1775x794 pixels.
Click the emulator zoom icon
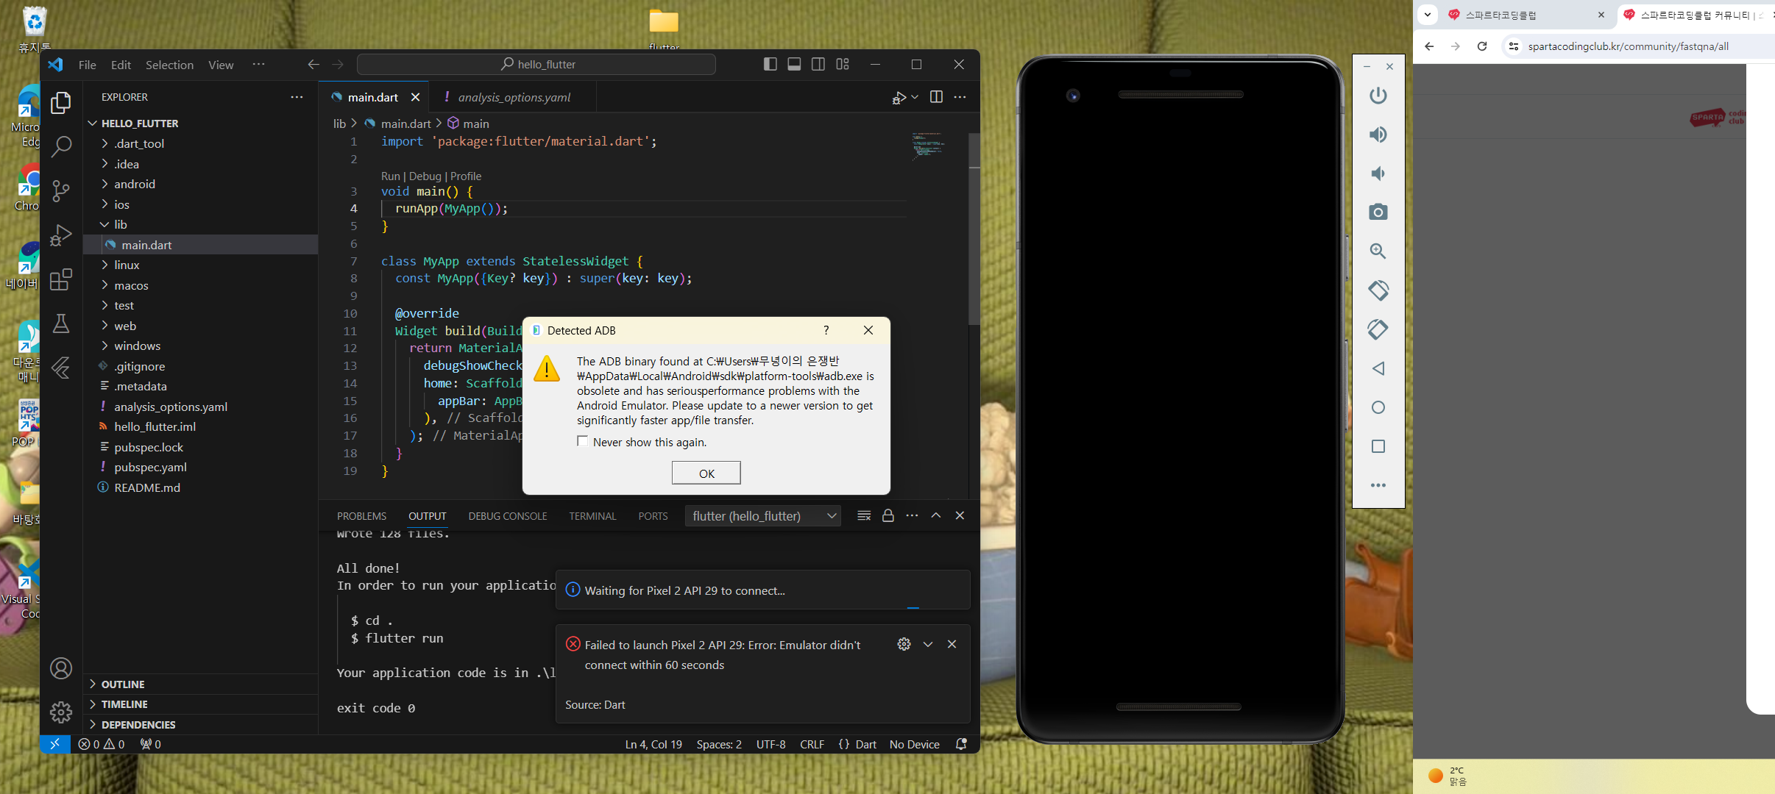1378,251
